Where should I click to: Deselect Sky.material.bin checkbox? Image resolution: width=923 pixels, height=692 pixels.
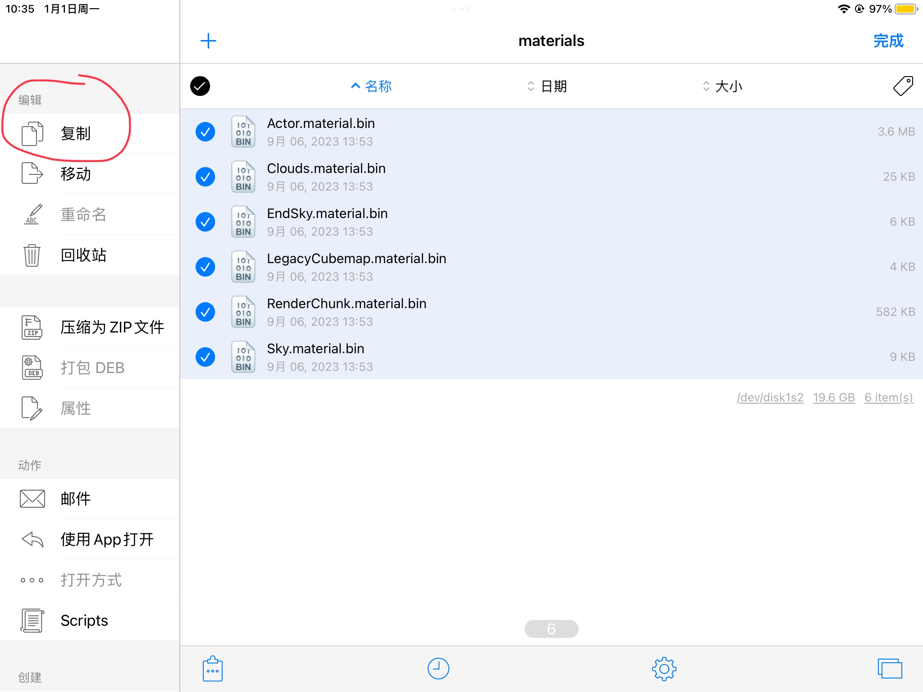205,357
